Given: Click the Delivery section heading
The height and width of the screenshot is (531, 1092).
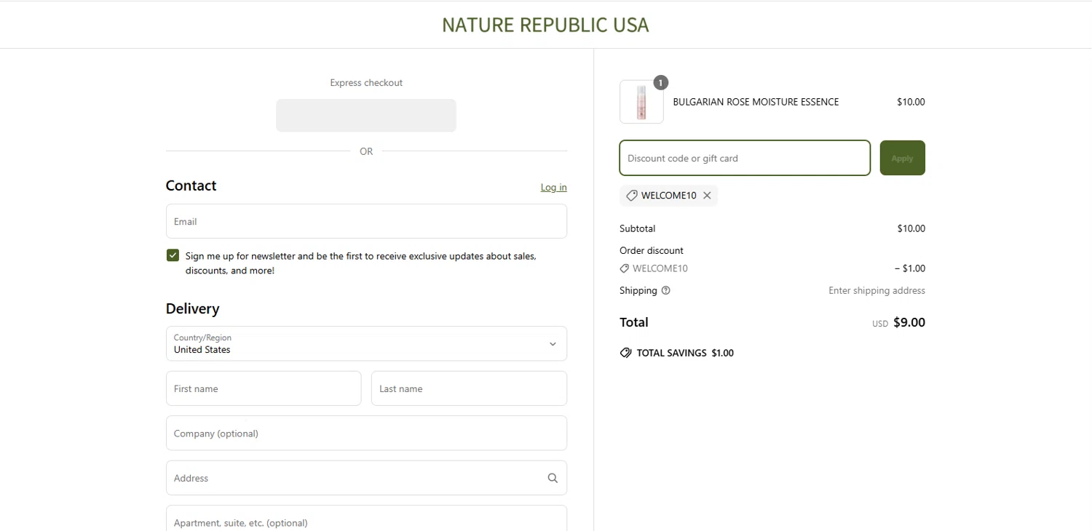Looking at the screenshot, I should tap(192, 308).
